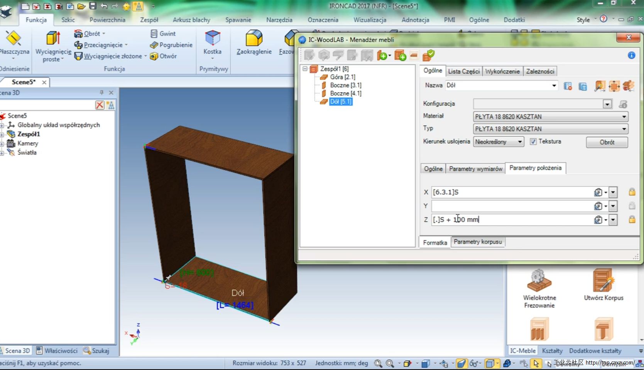The width and height of the screenshot is (644, 370).
Task: Open the Parametry korpusu tab
Action: coord(478,242)
